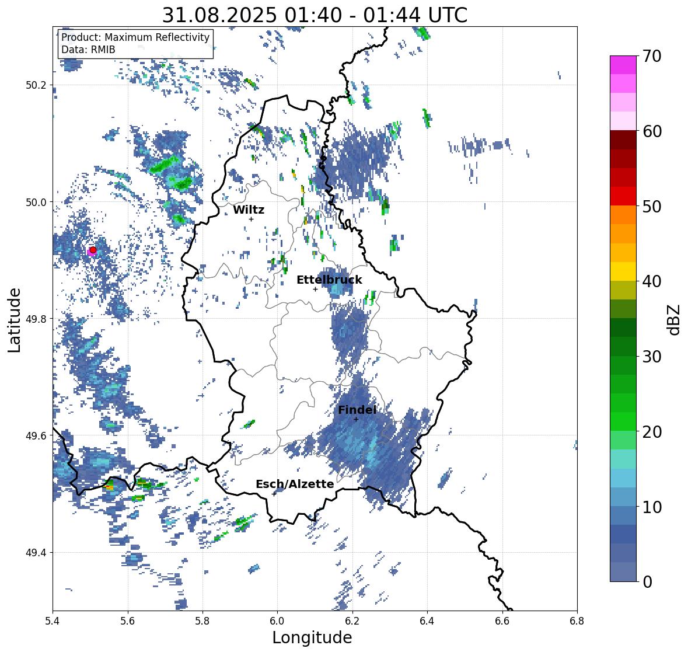Click the plot title with date 31.08.2025
The image size is (688, 652).
point(315,15)
